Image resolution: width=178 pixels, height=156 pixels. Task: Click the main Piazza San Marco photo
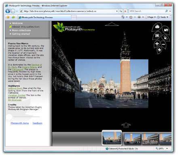point(112,83)
